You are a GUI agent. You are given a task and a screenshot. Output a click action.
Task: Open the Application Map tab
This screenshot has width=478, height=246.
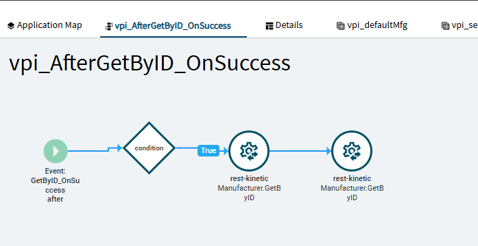[45, 25]
